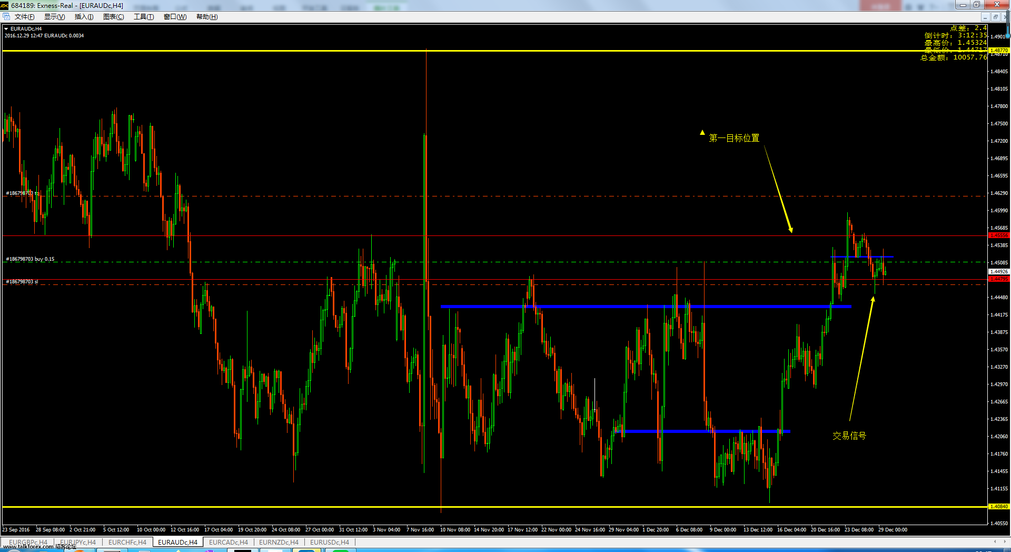Open the 帮助(H) menu
This screenshot has height=552, width=1011.
point(207,17)
